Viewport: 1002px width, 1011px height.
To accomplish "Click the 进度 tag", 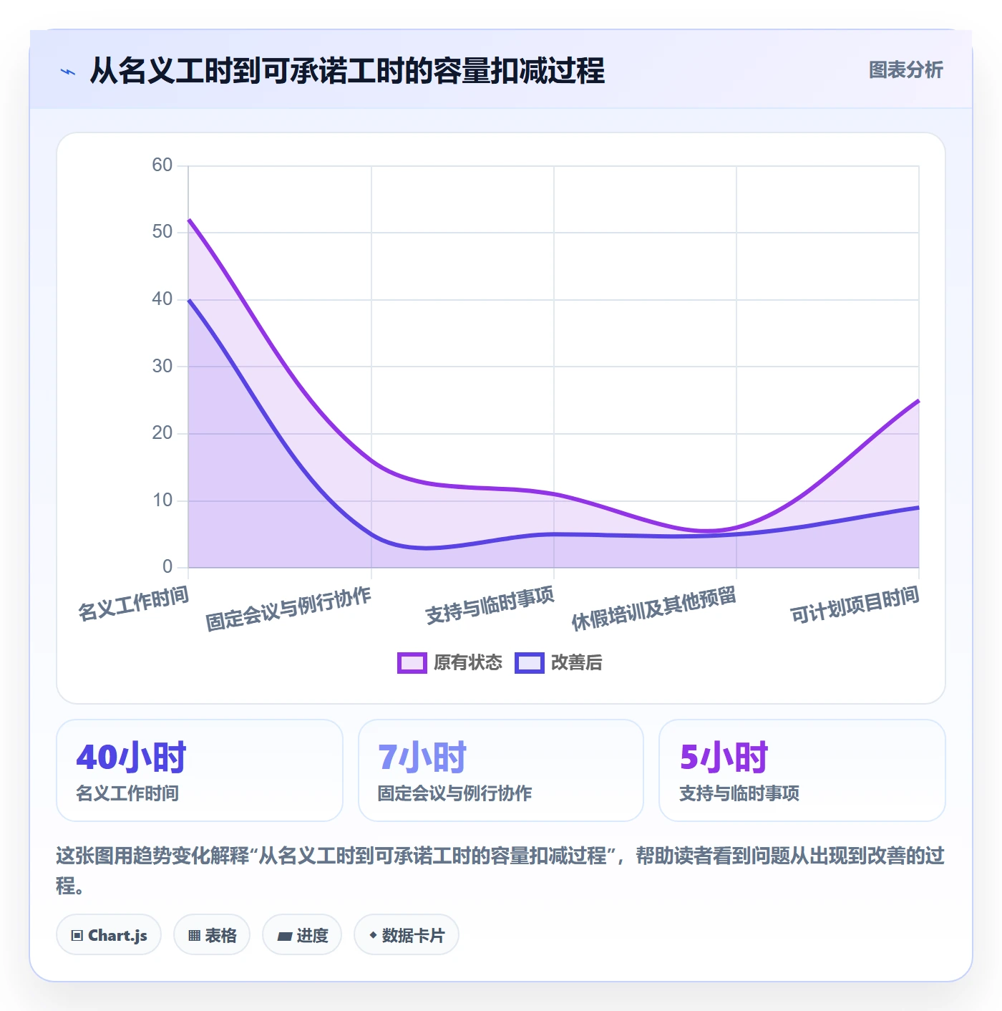I will pyautogui.click(x=302, y=935).
